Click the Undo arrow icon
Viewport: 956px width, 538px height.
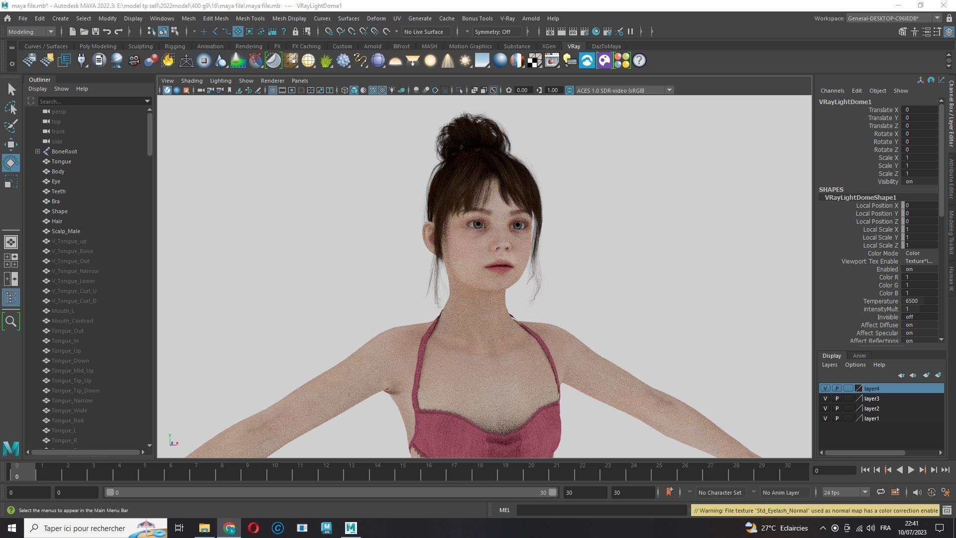[107, 31]
